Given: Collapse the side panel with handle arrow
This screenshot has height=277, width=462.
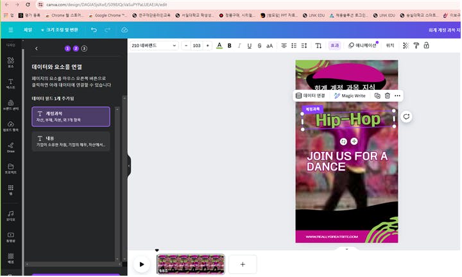Looking at the screenshot, I should [129, 166].
